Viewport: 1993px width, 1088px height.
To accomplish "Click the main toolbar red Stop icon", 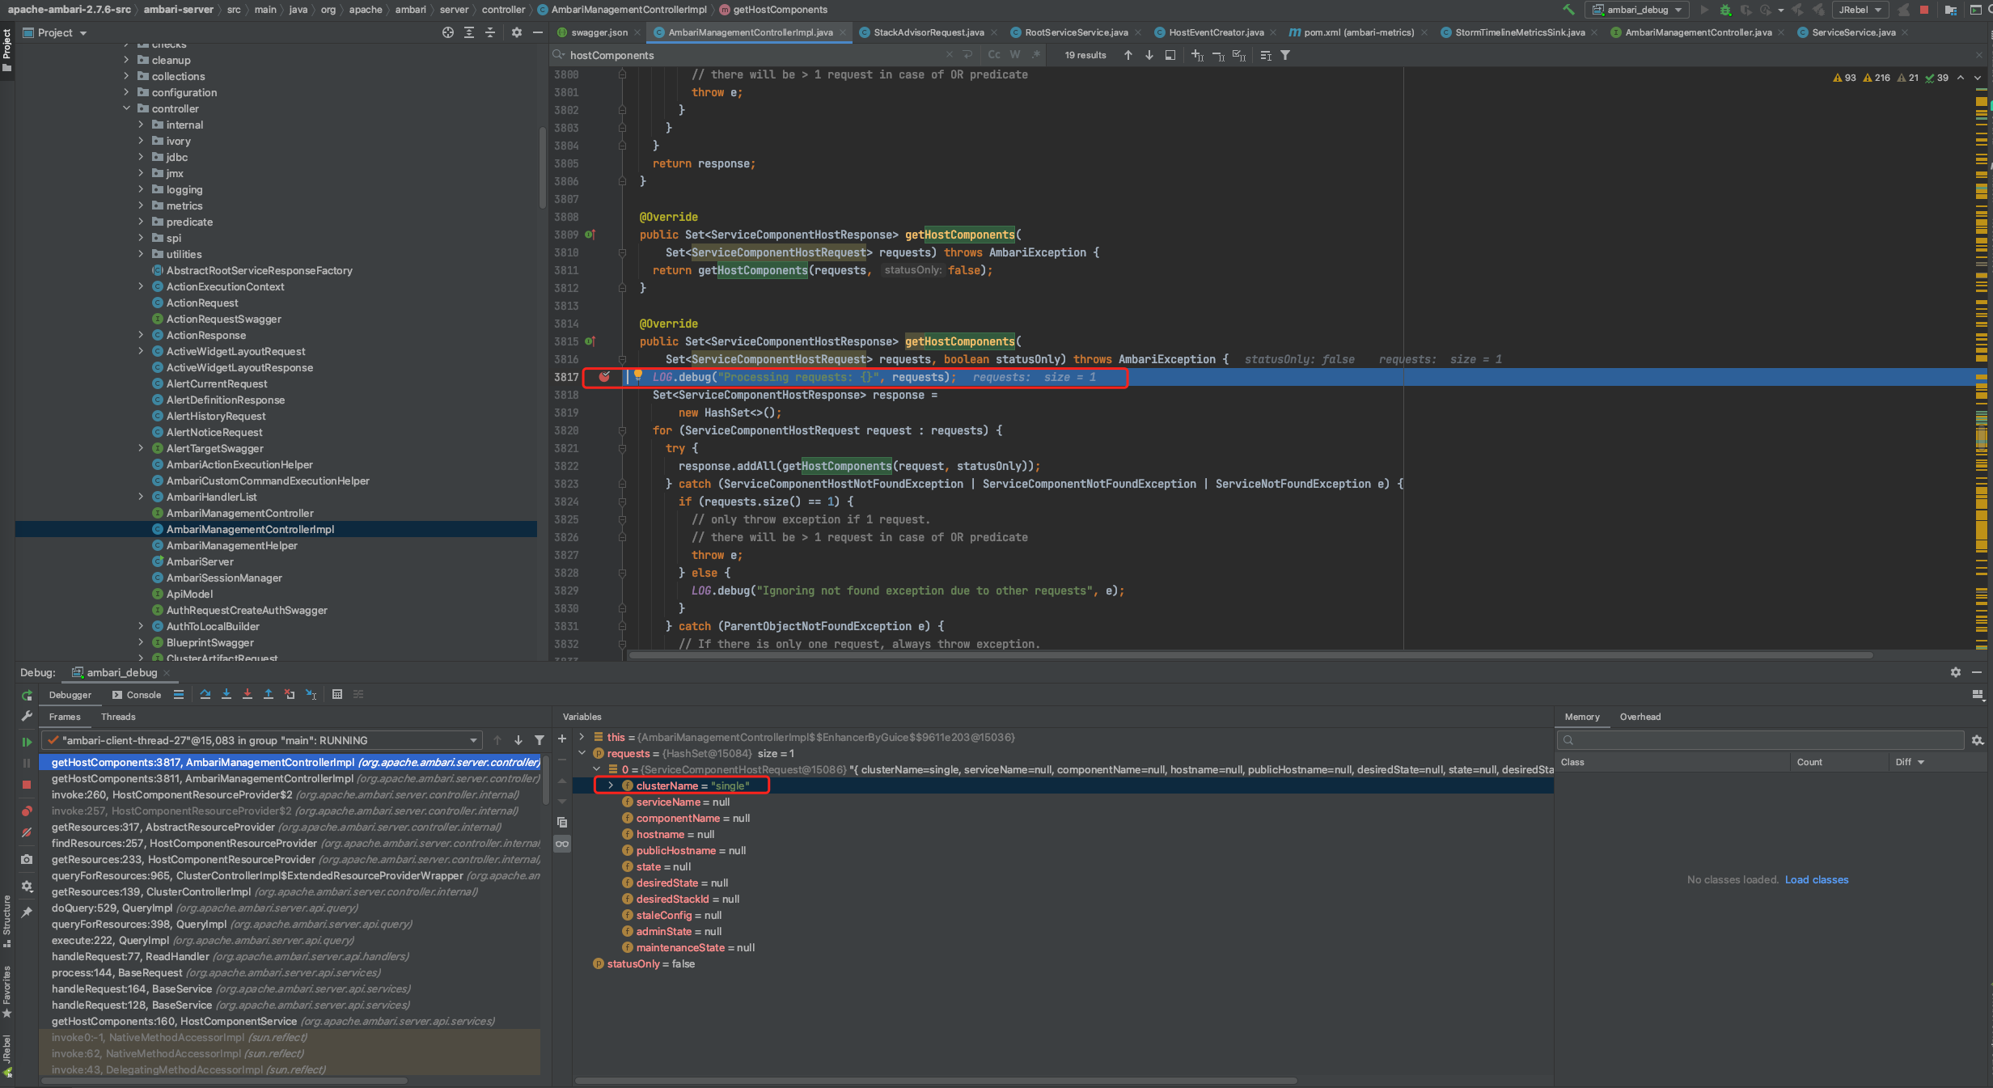I will 1924,10.
